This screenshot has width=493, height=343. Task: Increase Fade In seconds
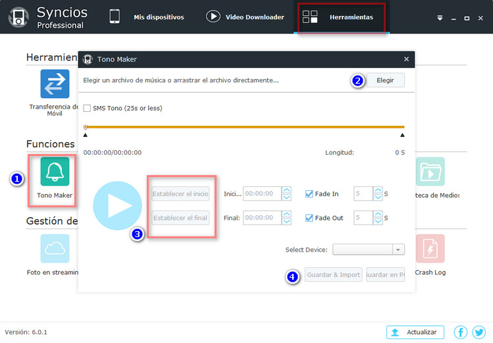point(378,190)
